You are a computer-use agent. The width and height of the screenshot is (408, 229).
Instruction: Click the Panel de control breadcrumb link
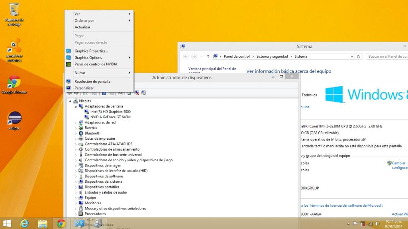pos(237,57)
